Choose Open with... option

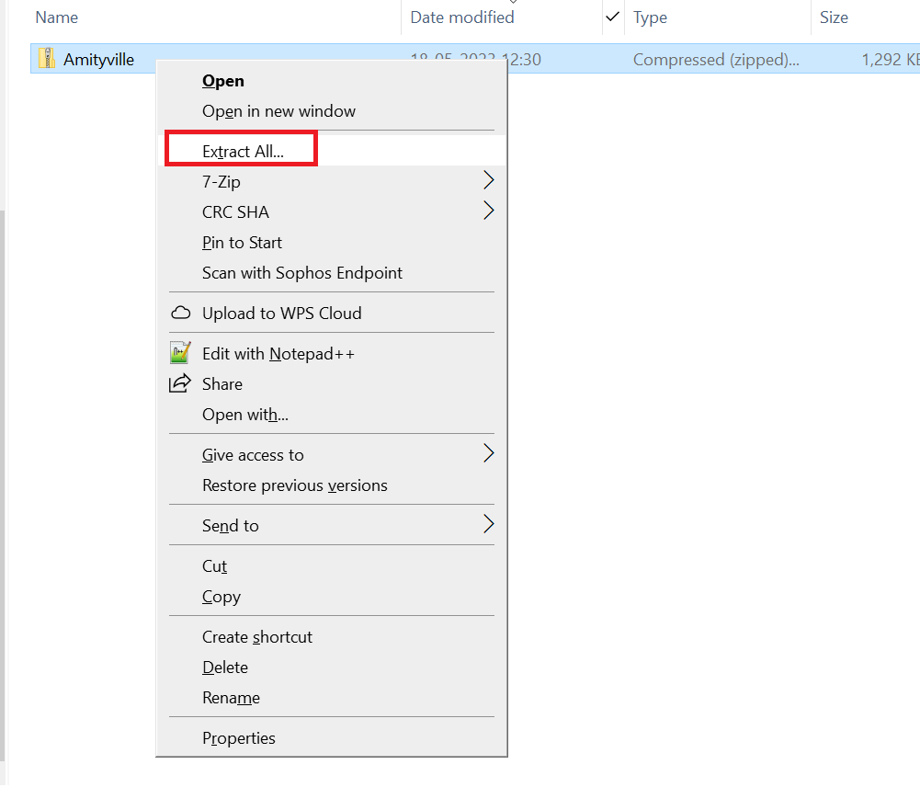tap(244, 415)
